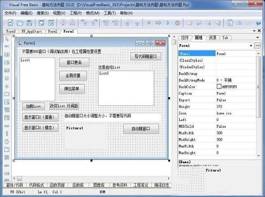
Task: Click the second binoculars Find icon
Action: [x=72, y=22]
